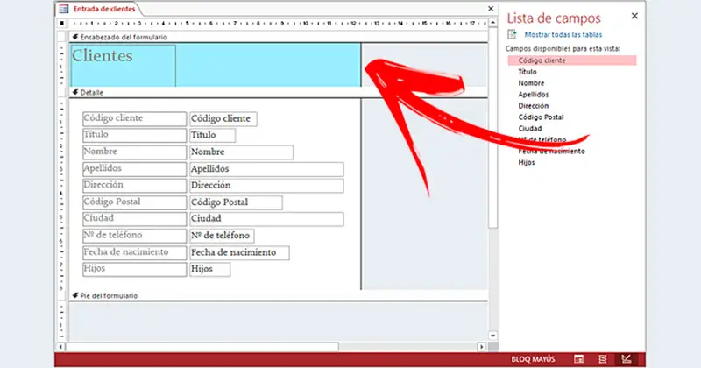Select the Apellidos text box
The image size is (701, 368).
click(266, 169)
